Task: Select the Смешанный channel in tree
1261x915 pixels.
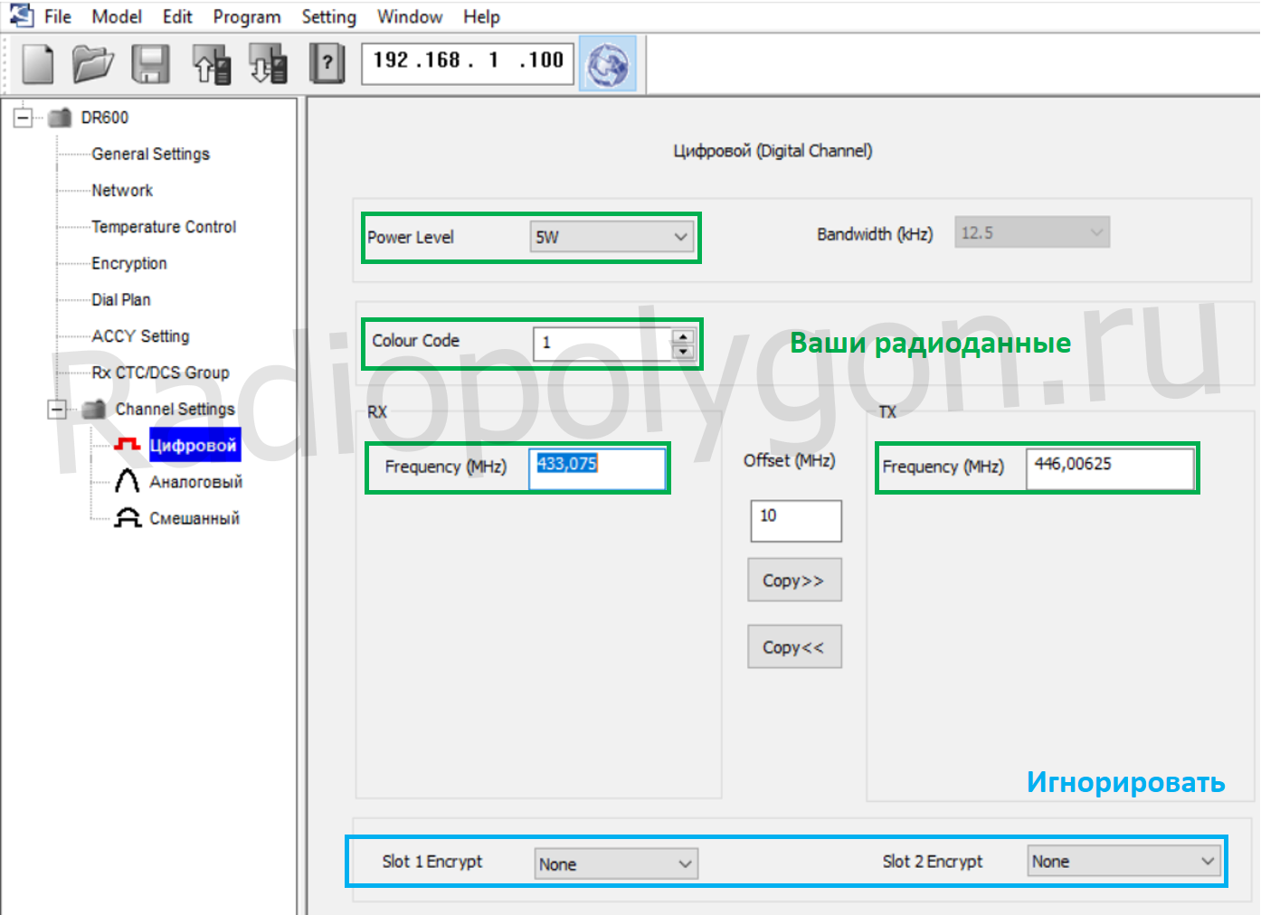Action: click(194, 518)
